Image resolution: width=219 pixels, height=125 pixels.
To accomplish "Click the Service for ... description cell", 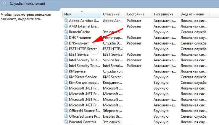I will 113,60.
